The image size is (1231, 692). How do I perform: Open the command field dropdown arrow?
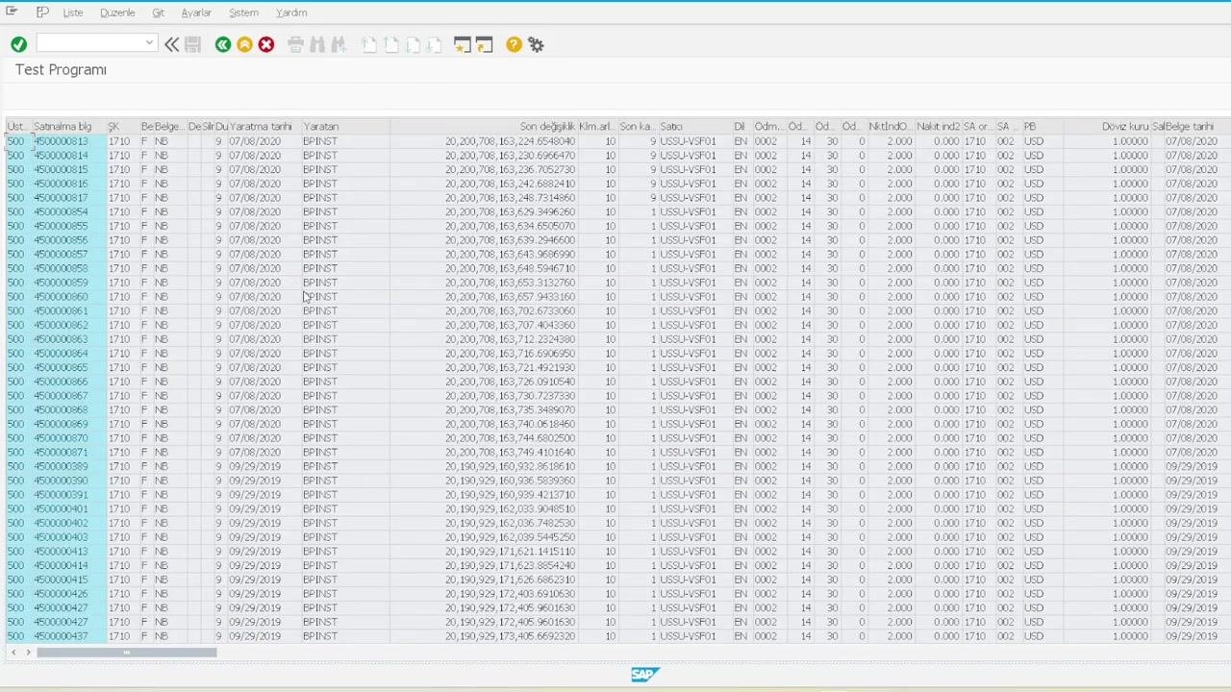point(149,43)
